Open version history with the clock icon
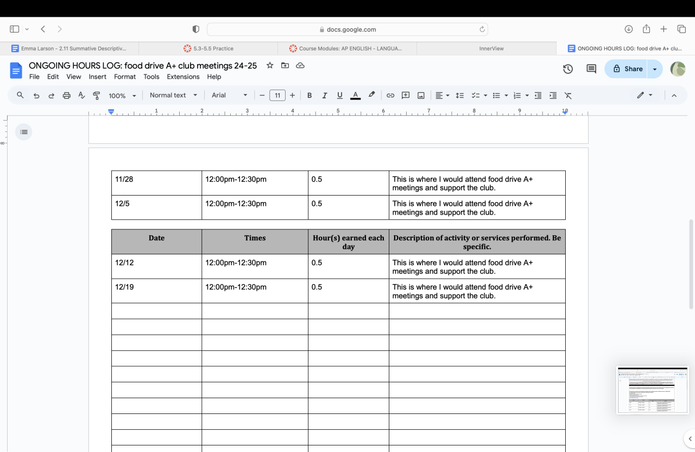Image resolution: width=695 pixels, height=452 pixels. pyautogui.click(x=568, y=69)
